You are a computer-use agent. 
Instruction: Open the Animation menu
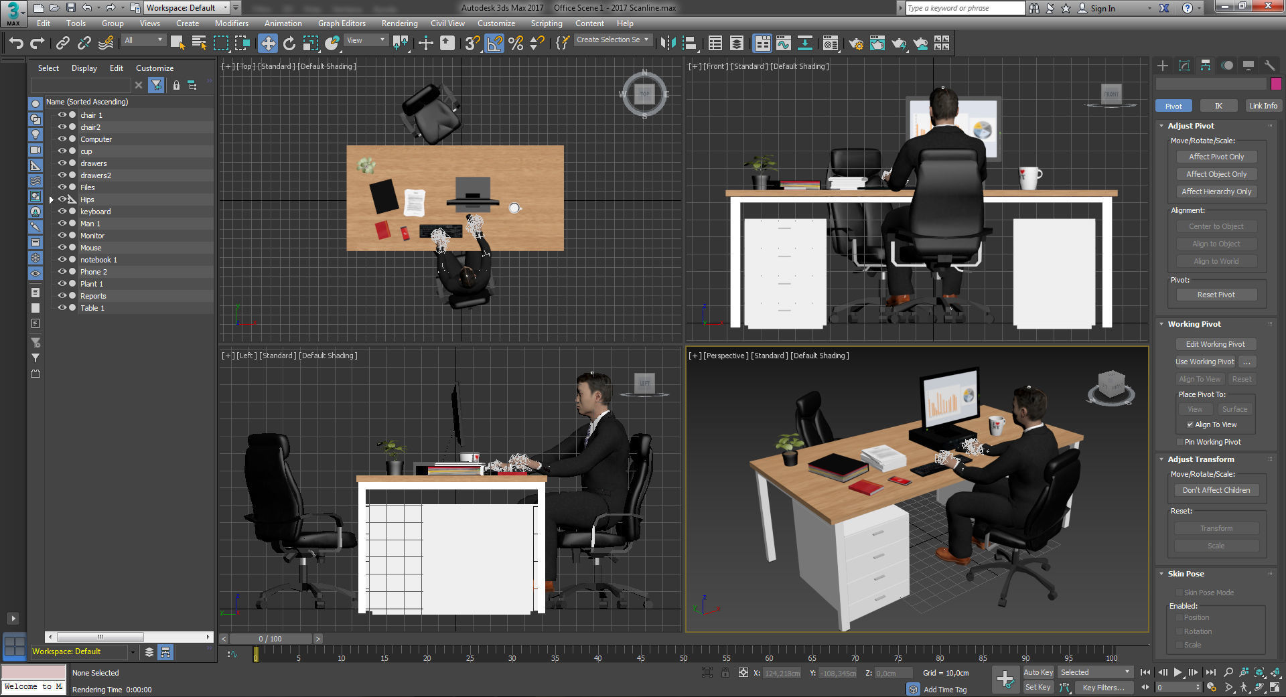283,23
